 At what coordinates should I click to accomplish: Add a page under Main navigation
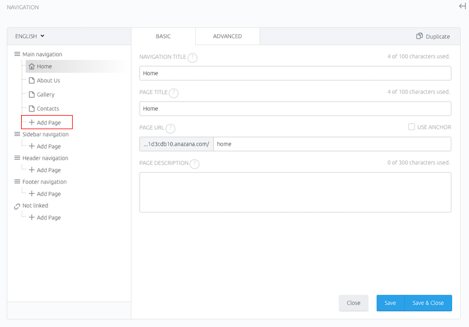point(45,123)
